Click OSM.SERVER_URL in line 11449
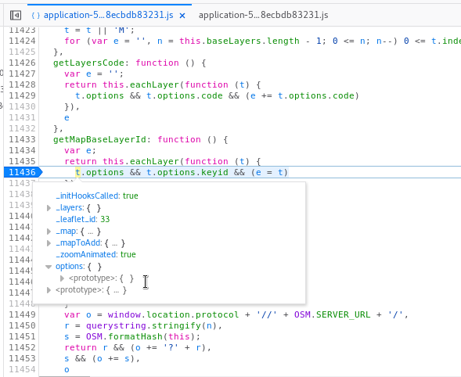Screen dimensions: 461x377 click(332, 314)
